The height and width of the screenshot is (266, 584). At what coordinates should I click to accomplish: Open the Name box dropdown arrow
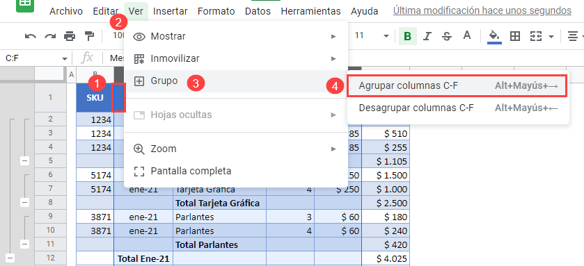pos(65,59)
